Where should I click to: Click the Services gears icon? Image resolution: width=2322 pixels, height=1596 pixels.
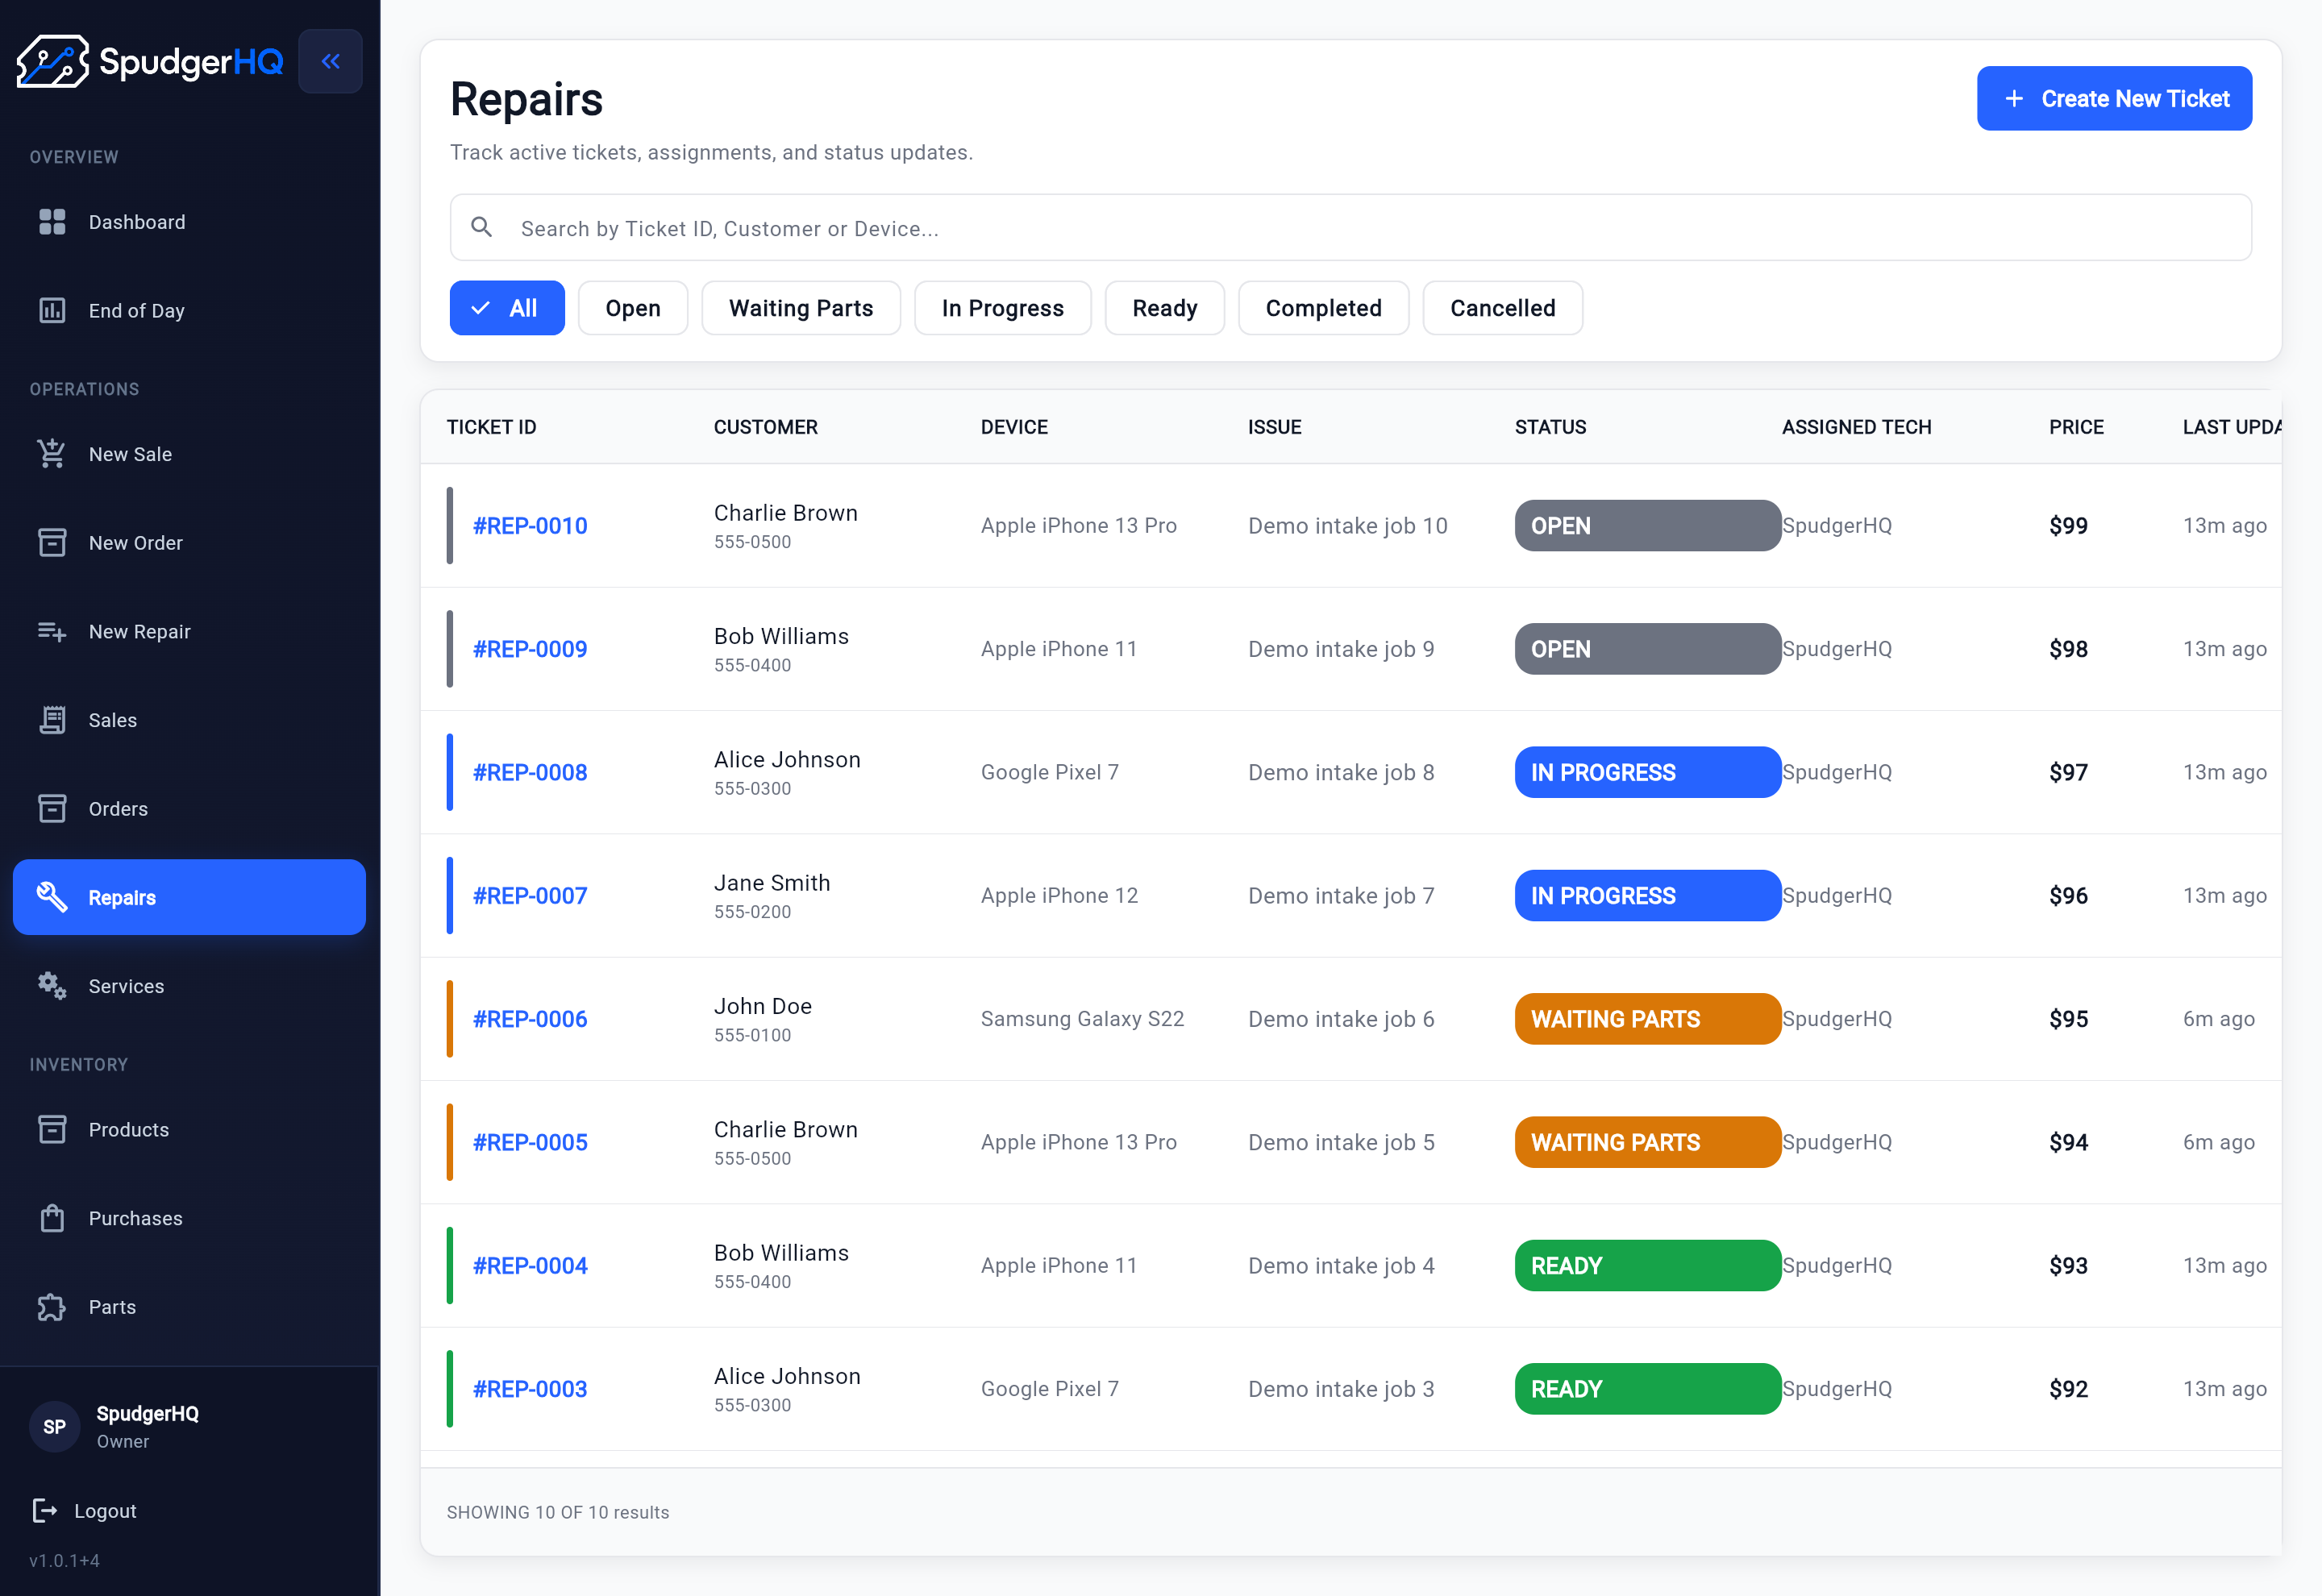tap(52, 986)
